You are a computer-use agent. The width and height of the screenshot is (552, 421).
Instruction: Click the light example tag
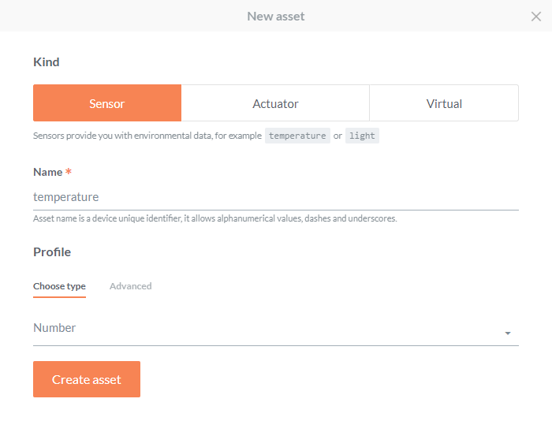[362, 136]
